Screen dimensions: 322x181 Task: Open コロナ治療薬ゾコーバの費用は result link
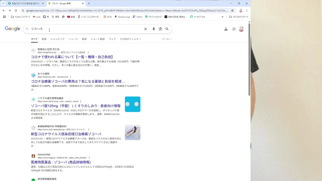pyautogui.click(x=78, y=81)
